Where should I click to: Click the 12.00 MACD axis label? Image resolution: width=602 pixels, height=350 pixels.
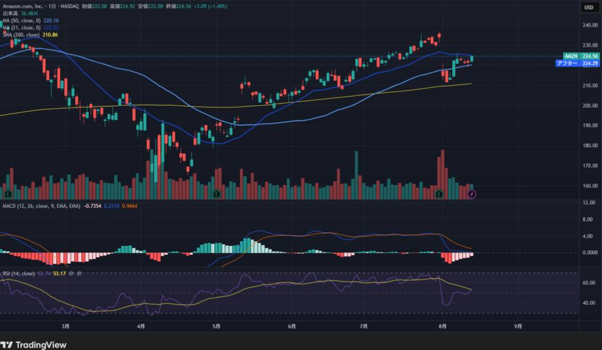(x=589, y=202)
